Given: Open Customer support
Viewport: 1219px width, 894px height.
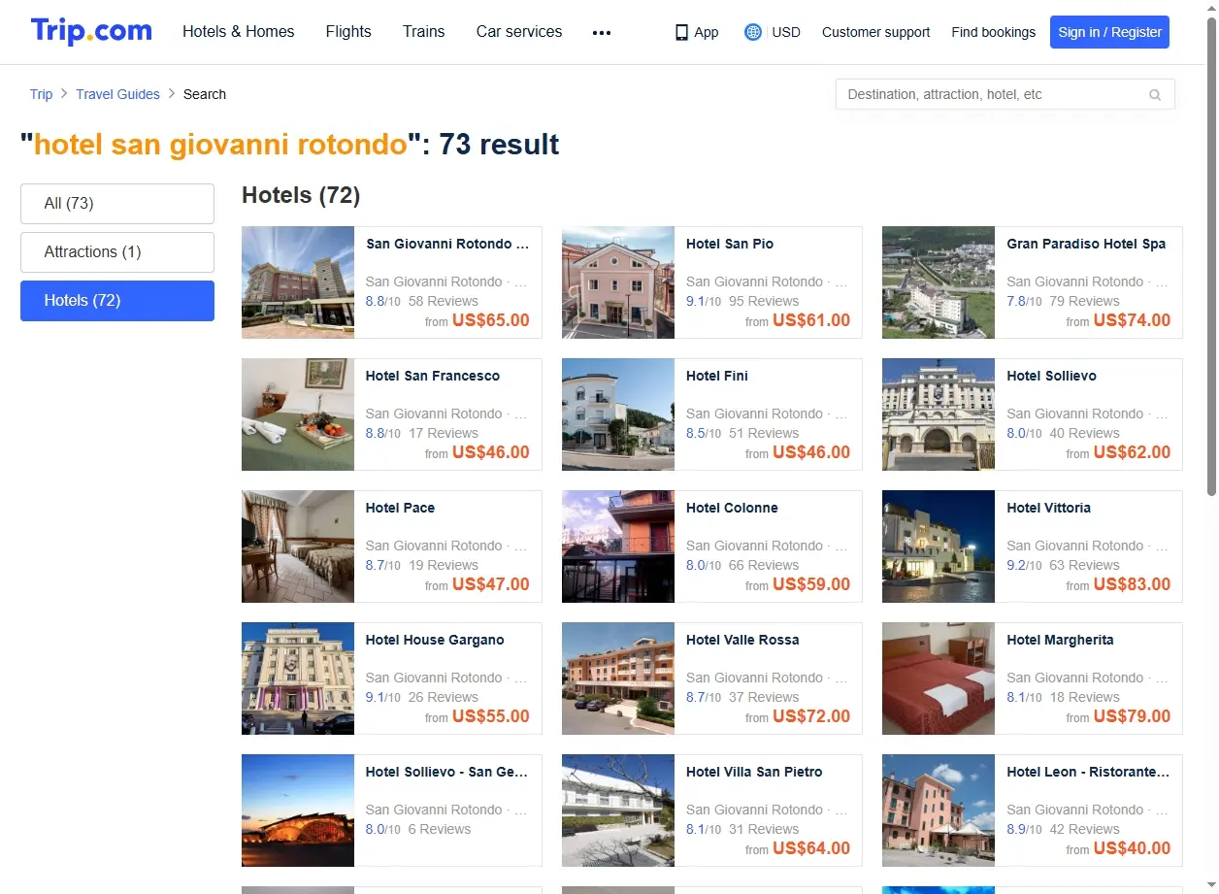Looking at the screenshot, I should (875, 32).
